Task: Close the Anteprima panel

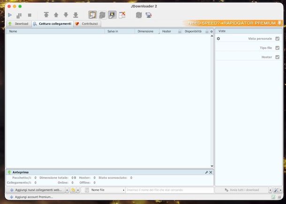Action: 211,172
